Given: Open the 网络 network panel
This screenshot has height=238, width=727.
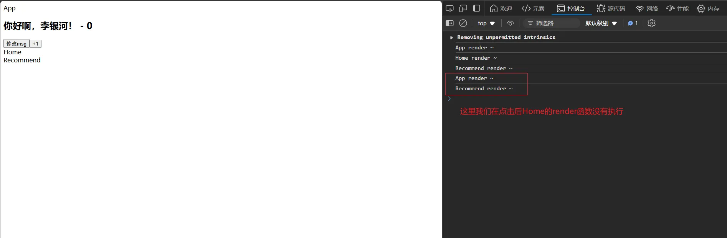Looking at the screenshot, I should pyautogui.click(x=647, y=8).
